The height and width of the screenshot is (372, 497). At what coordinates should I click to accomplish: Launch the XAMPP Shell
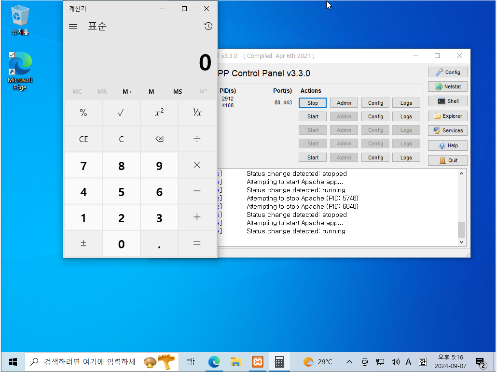(448, 101)
